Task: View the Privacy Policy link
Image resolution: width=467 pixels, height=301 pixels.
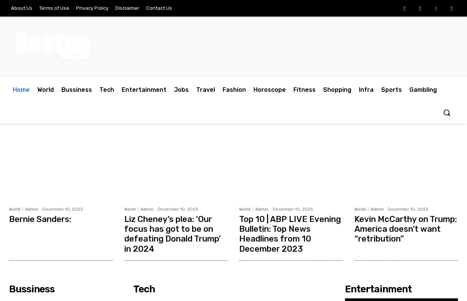Action: [92, 8]
